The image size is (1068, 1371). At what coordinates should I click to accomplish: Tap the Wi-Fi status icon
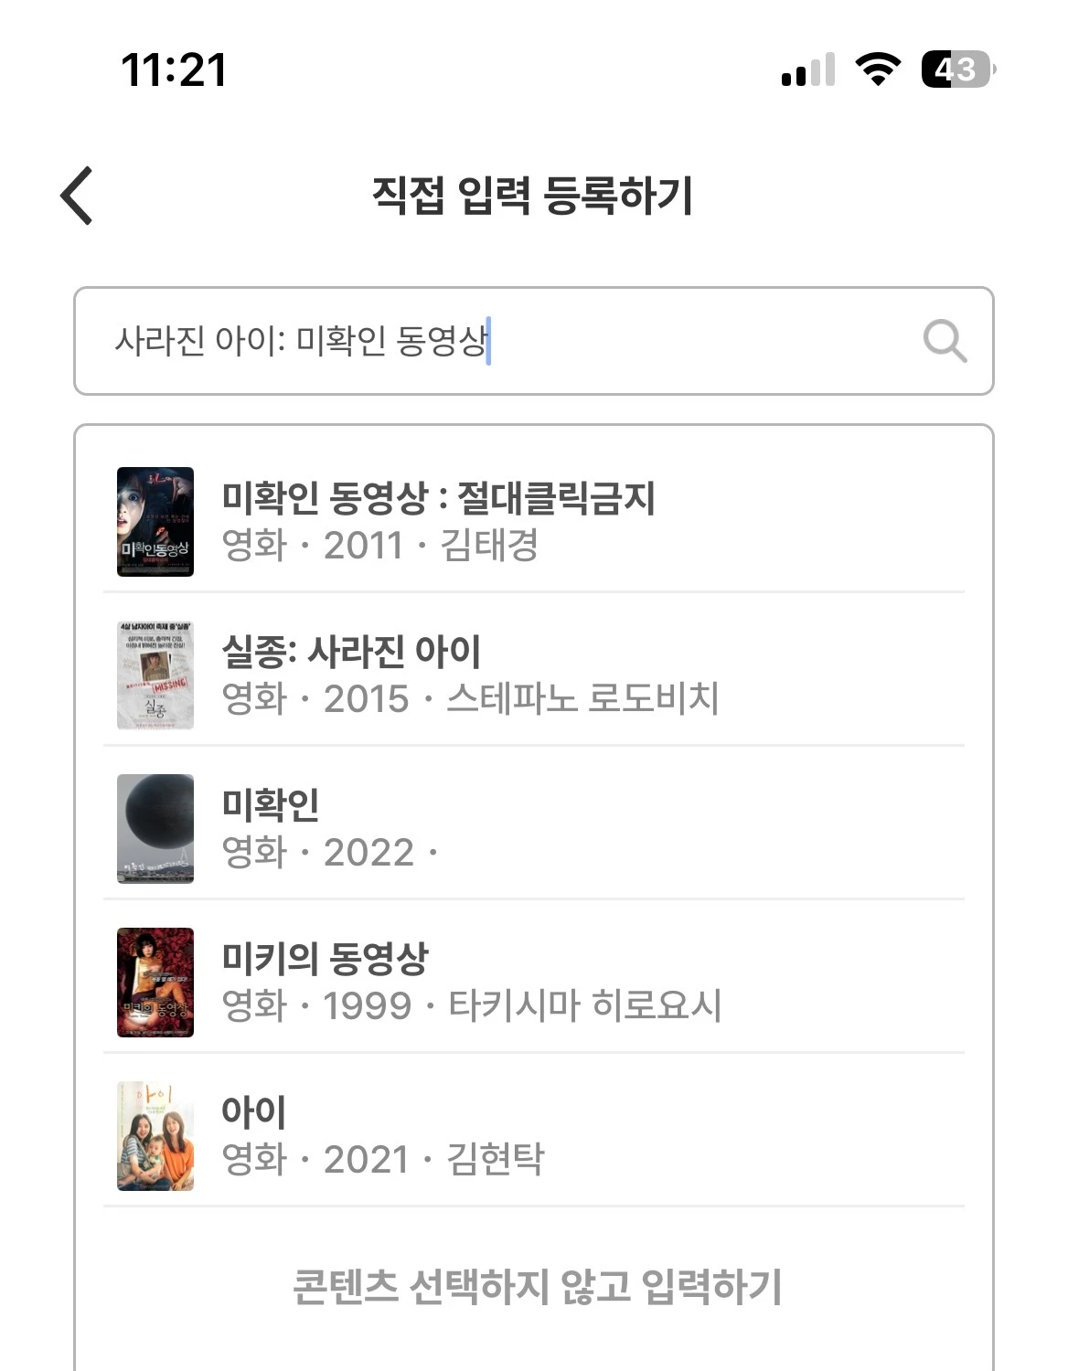[x=878, y=69]
